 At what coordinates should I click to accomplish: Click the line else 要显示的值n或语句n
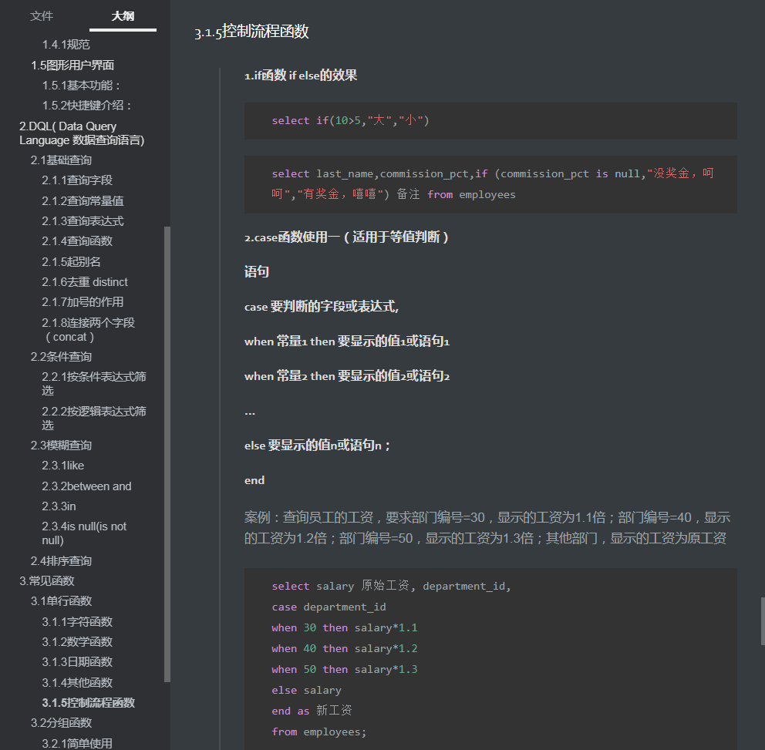pyautogui.click(x=317, y=445)
